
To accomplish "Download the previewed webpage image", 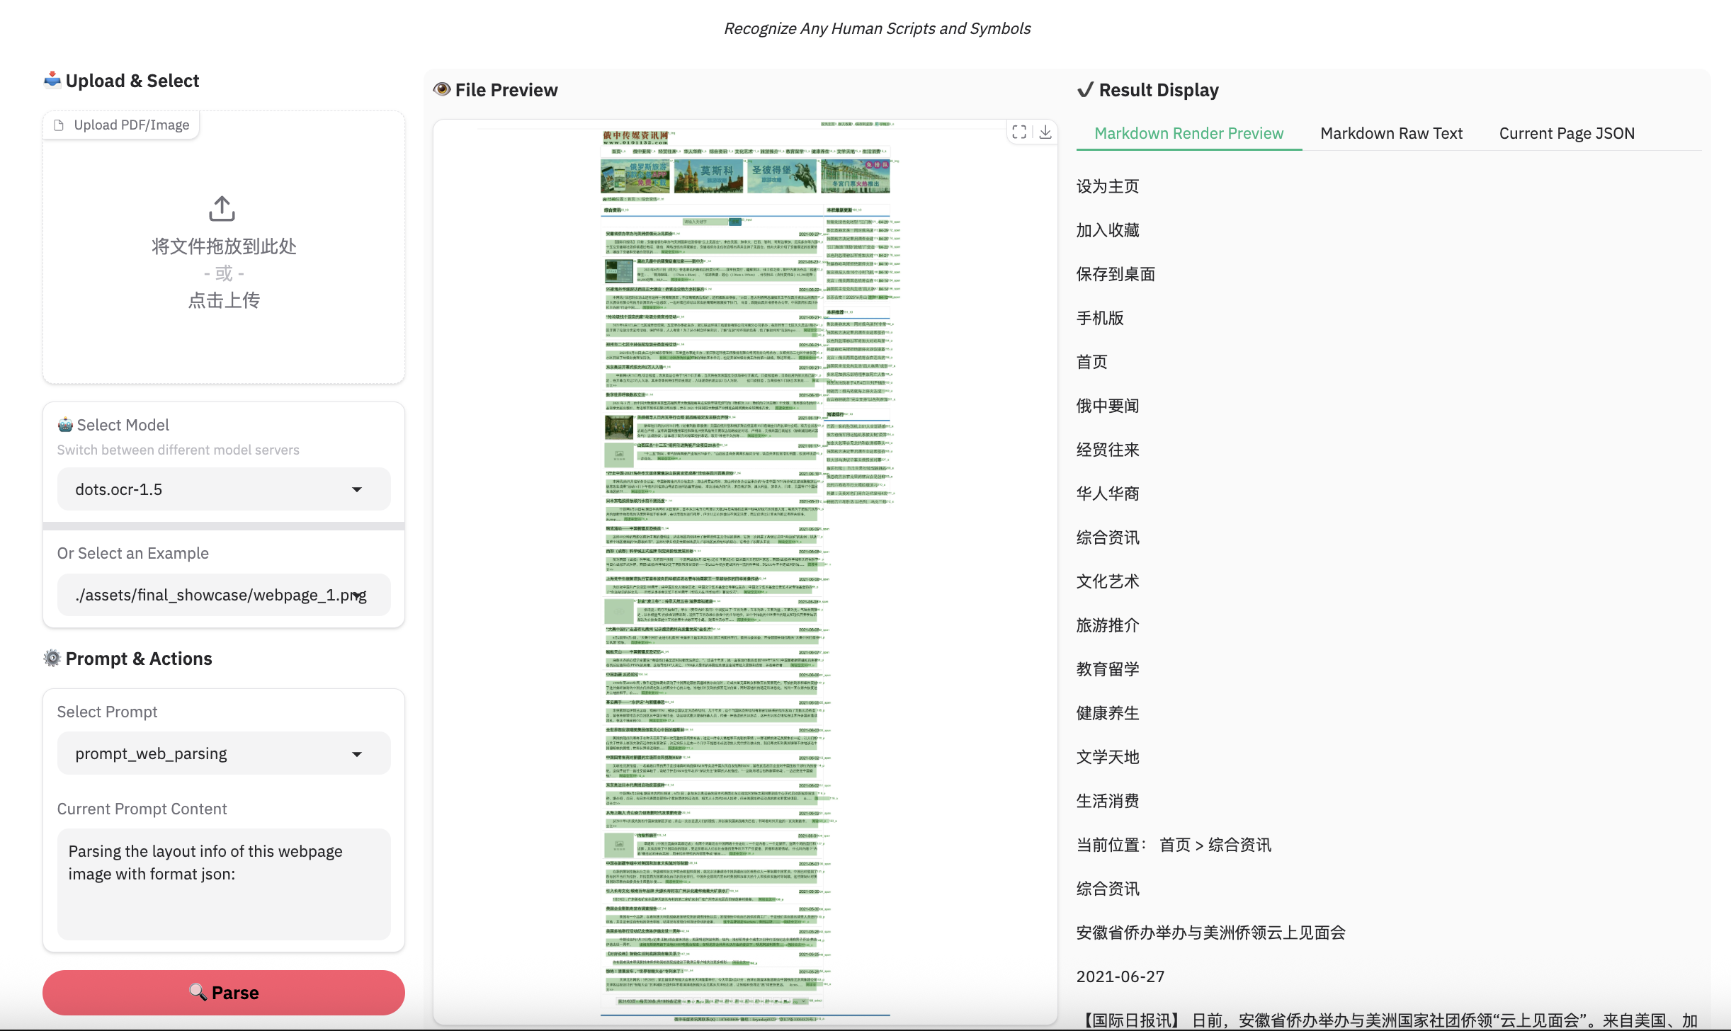I will 1046,132.
